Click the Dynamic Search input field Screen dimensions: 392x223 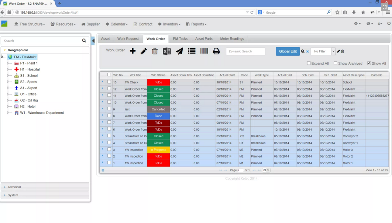point(246,51)
